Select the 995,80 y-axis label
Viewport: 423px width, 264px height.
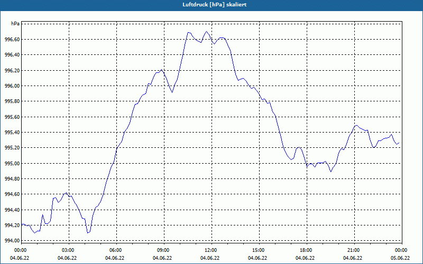12,101
